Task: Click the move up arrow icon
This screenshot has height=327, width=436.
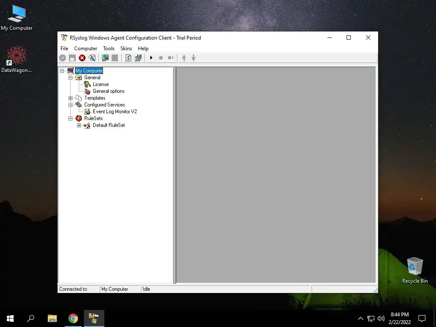Action: [184, 58]
